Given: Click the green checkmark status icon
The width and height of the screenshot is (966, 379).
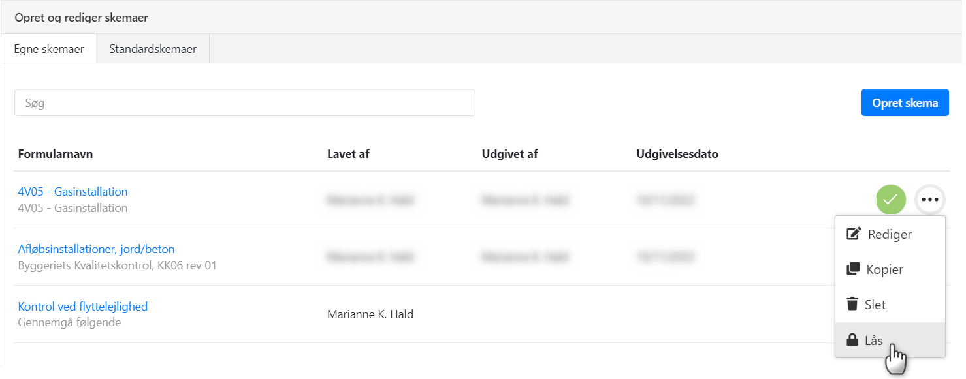Looking at the screenshot, I should [x=890, y=200].
